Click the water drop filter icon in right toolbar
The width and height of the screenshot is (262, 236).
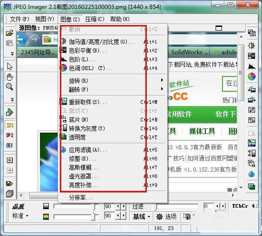point(251,174)
